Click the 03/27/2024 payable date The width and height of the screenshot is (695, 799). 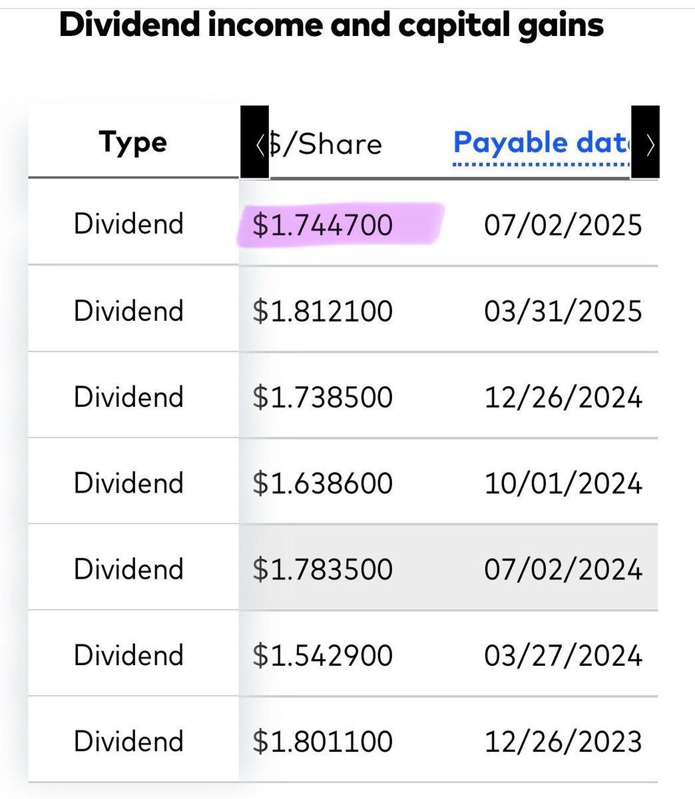click(563, 655)
